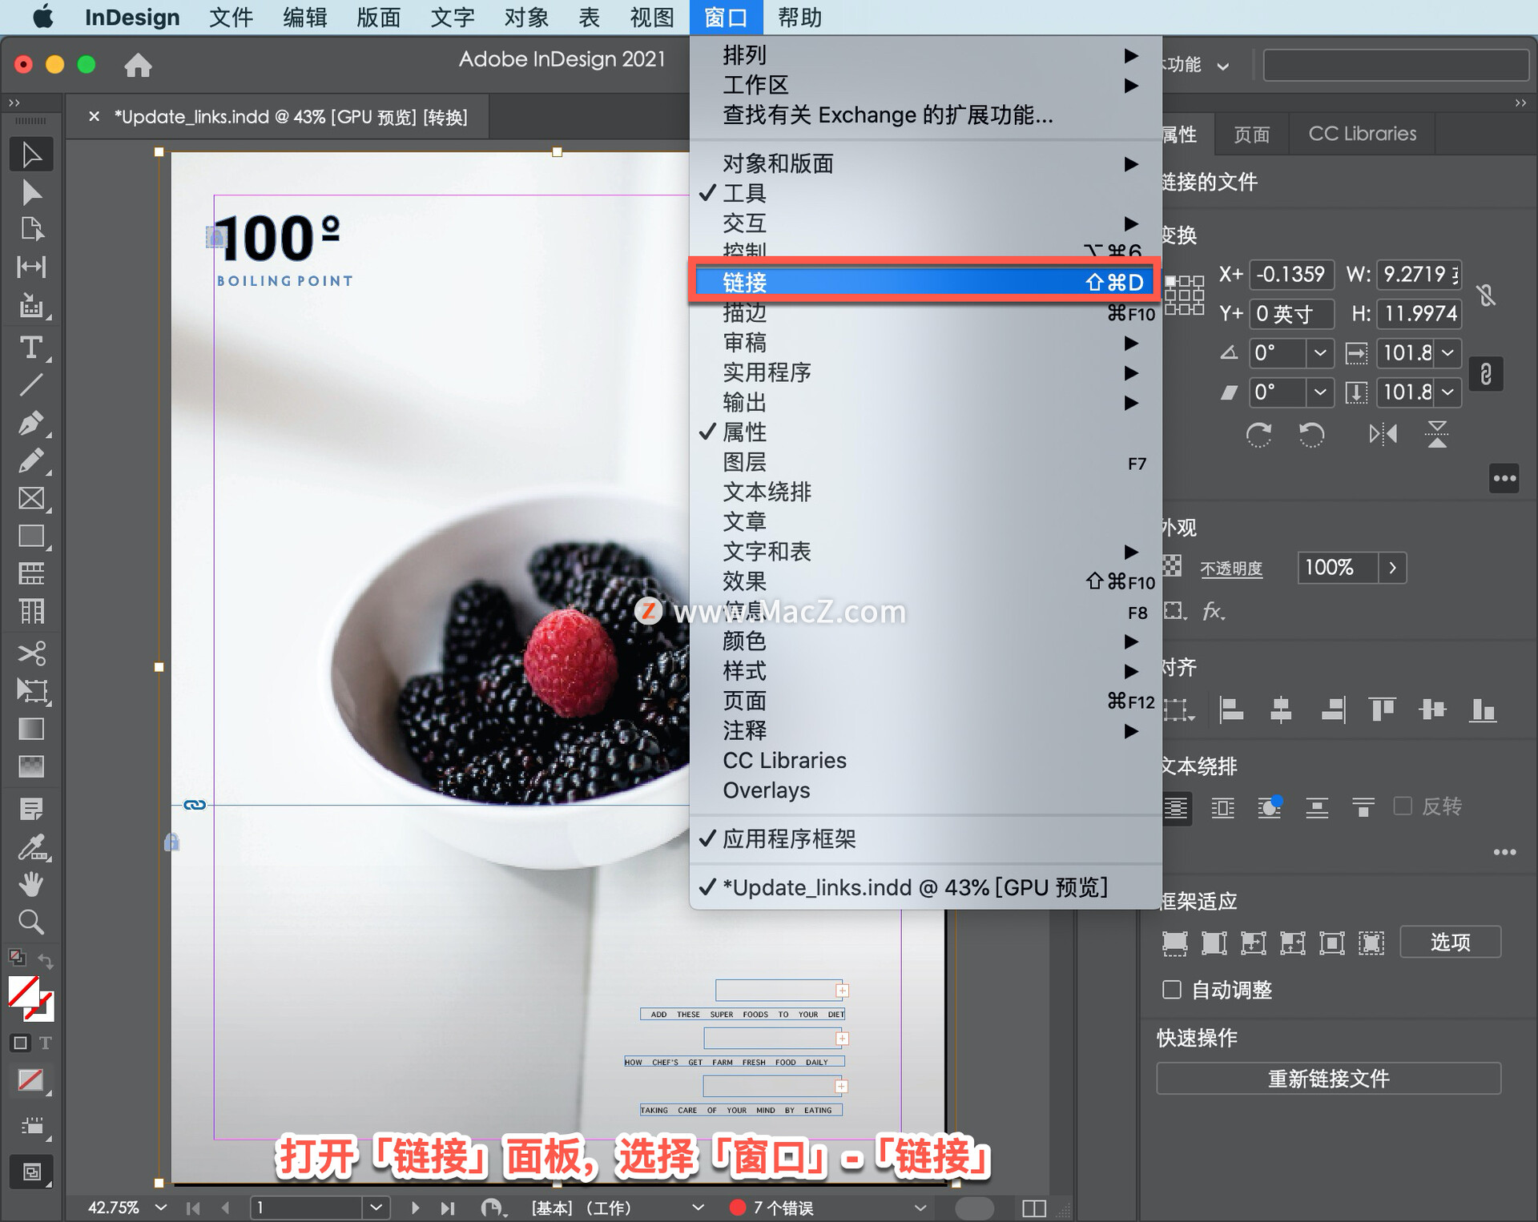
Task: Toggle constrain proportions chain link icon
Action: pyautogui.click(x=1486, y=374)
